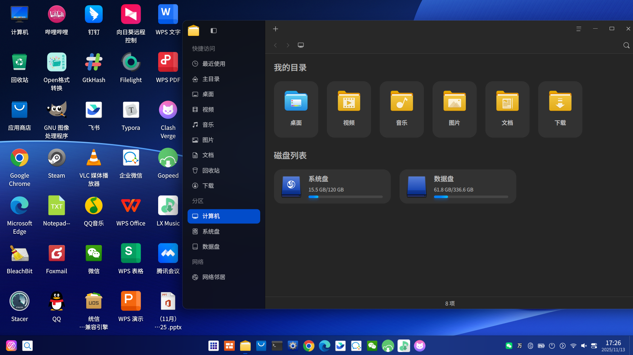Open the file manager hamburger menu
The height and width of the screenshot is (355, 633).
579,29
